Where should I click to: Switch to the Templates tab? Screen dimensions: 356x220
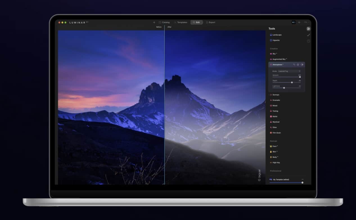point(181,23)
